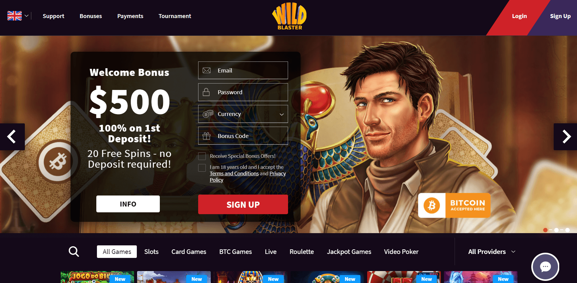Focus the Email input field
The height and width of the screenshot is (283, 577).
pyautogui.click(x=243, y=70)
